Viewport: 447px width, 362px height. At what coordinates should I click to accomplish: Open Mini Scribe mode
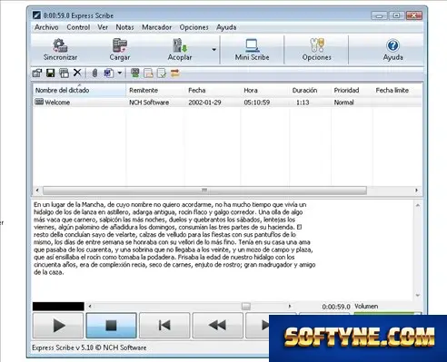[252, 50]
